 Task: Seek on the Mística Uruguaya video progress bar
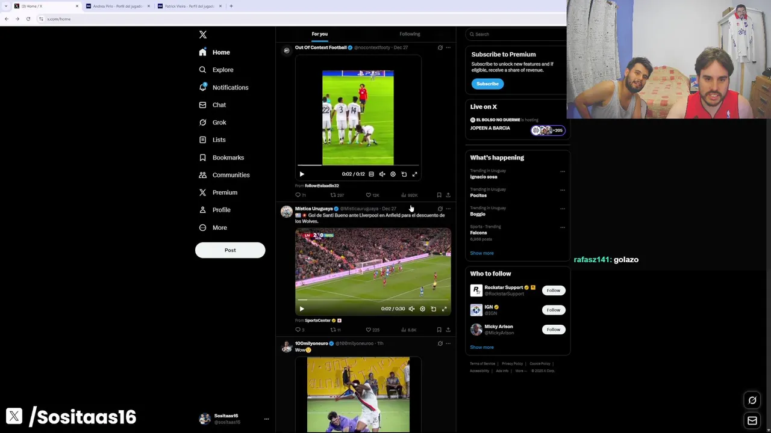[x=373, y=299]
